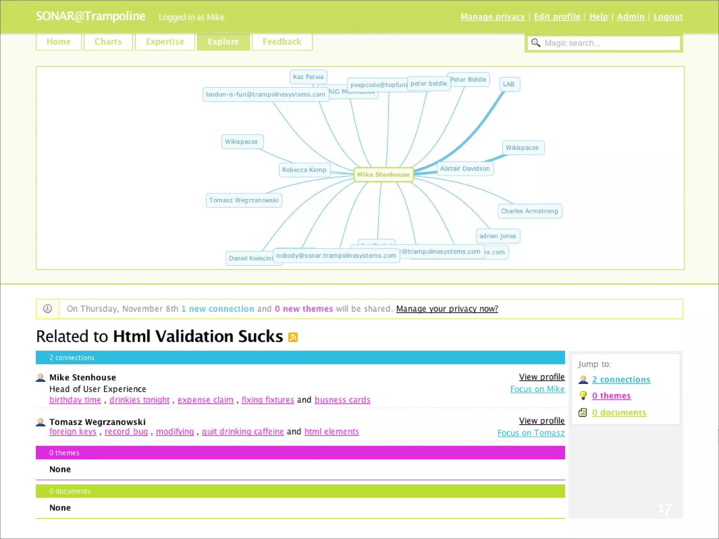
Task: Open the 'drinkies tonight' theme link
Action: coord(139,400)
